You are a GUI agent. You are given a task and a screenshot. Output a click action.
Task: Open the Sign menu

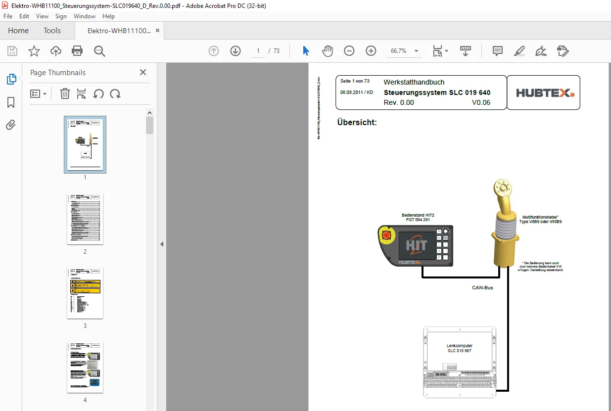pos(61,16)
